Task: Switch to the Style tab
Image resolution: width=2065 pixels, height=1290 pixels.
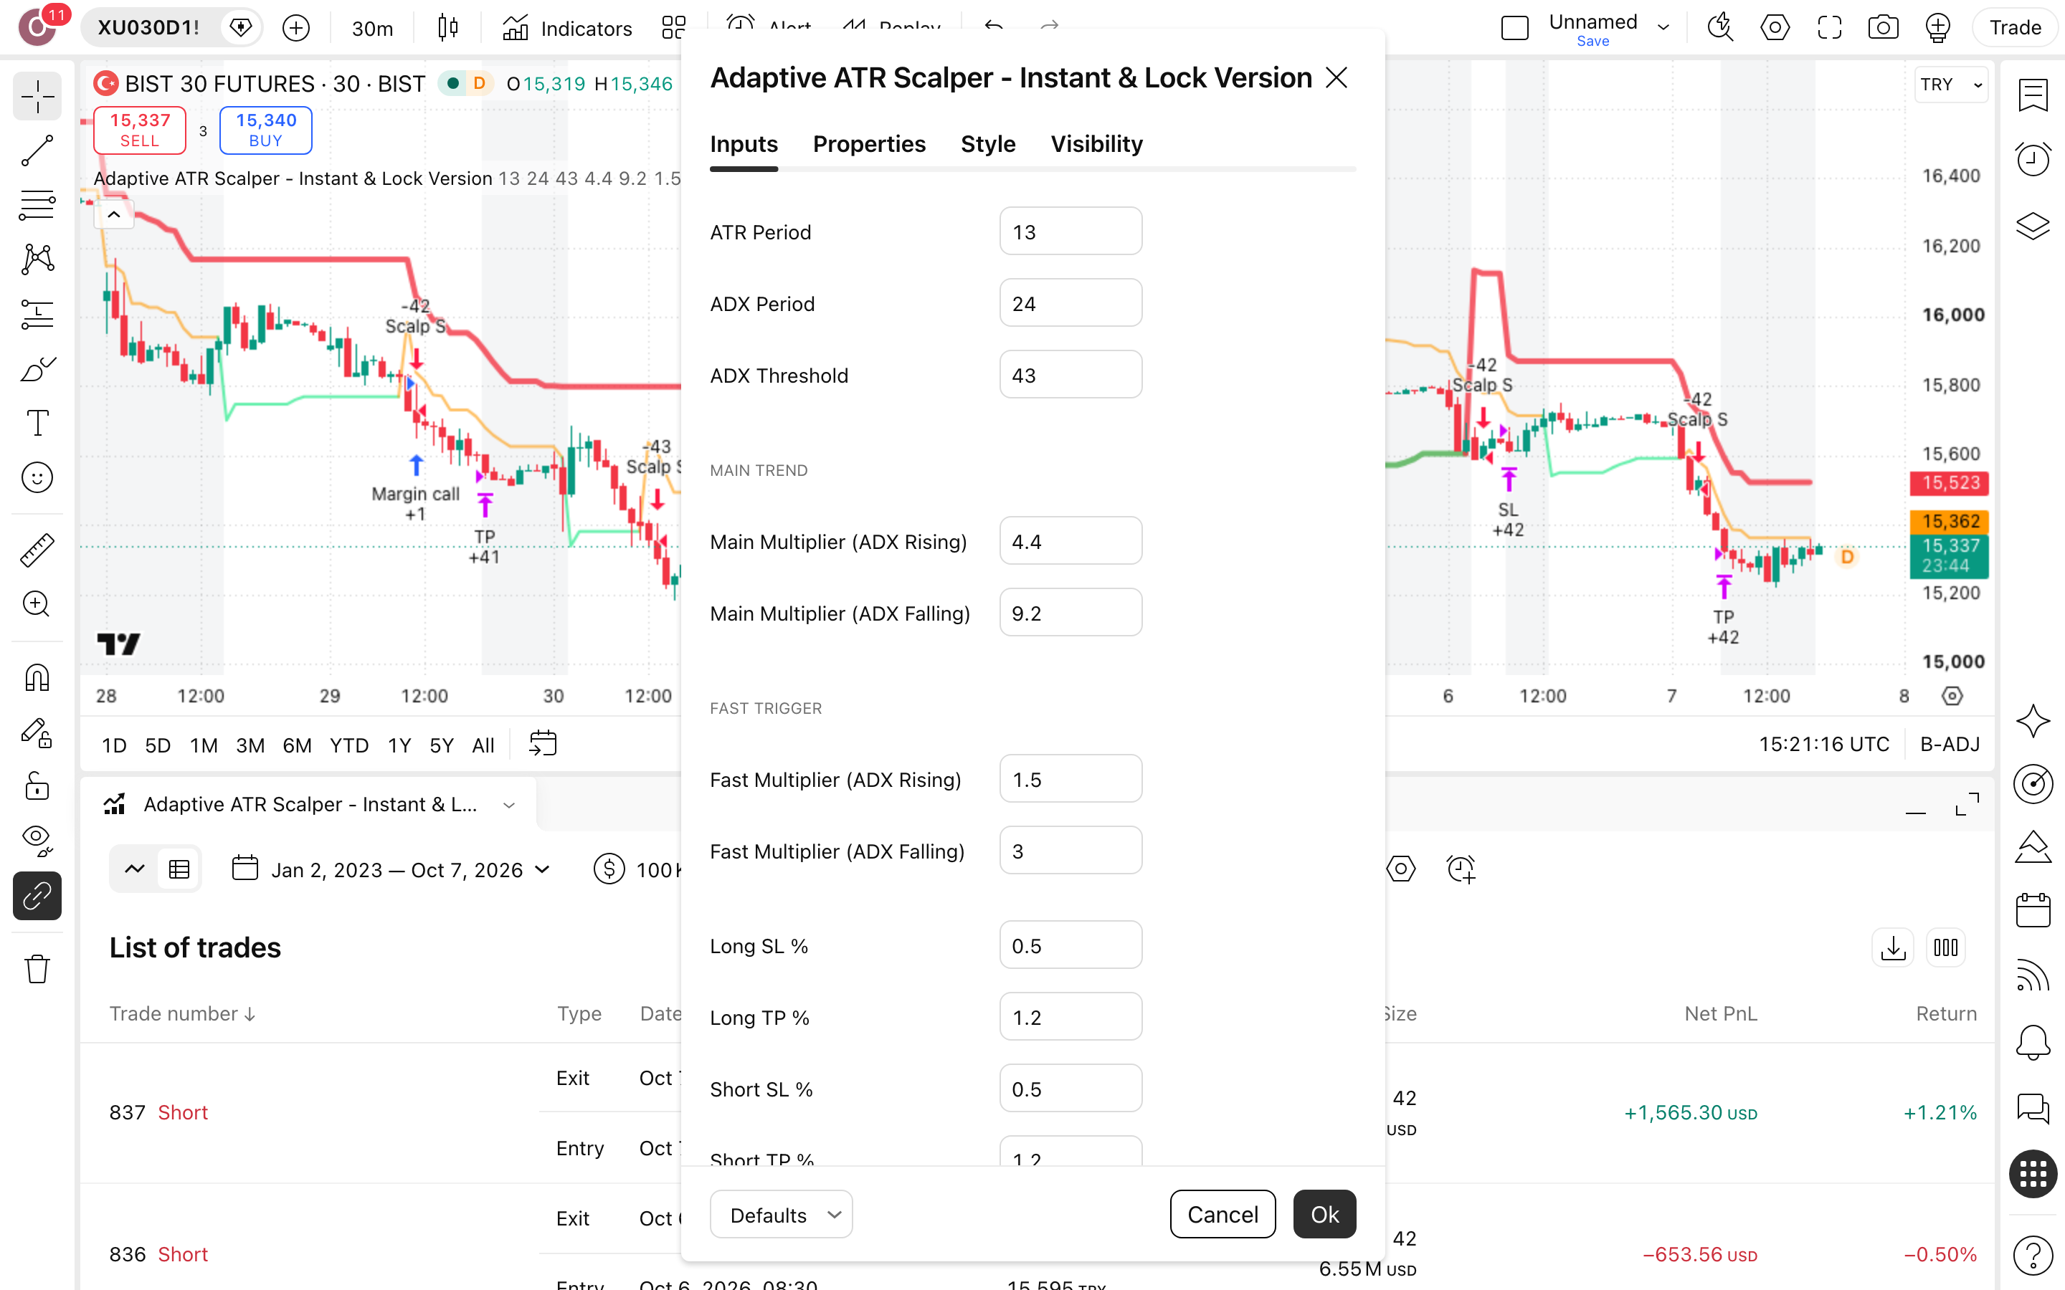Action: pos(988,144)
